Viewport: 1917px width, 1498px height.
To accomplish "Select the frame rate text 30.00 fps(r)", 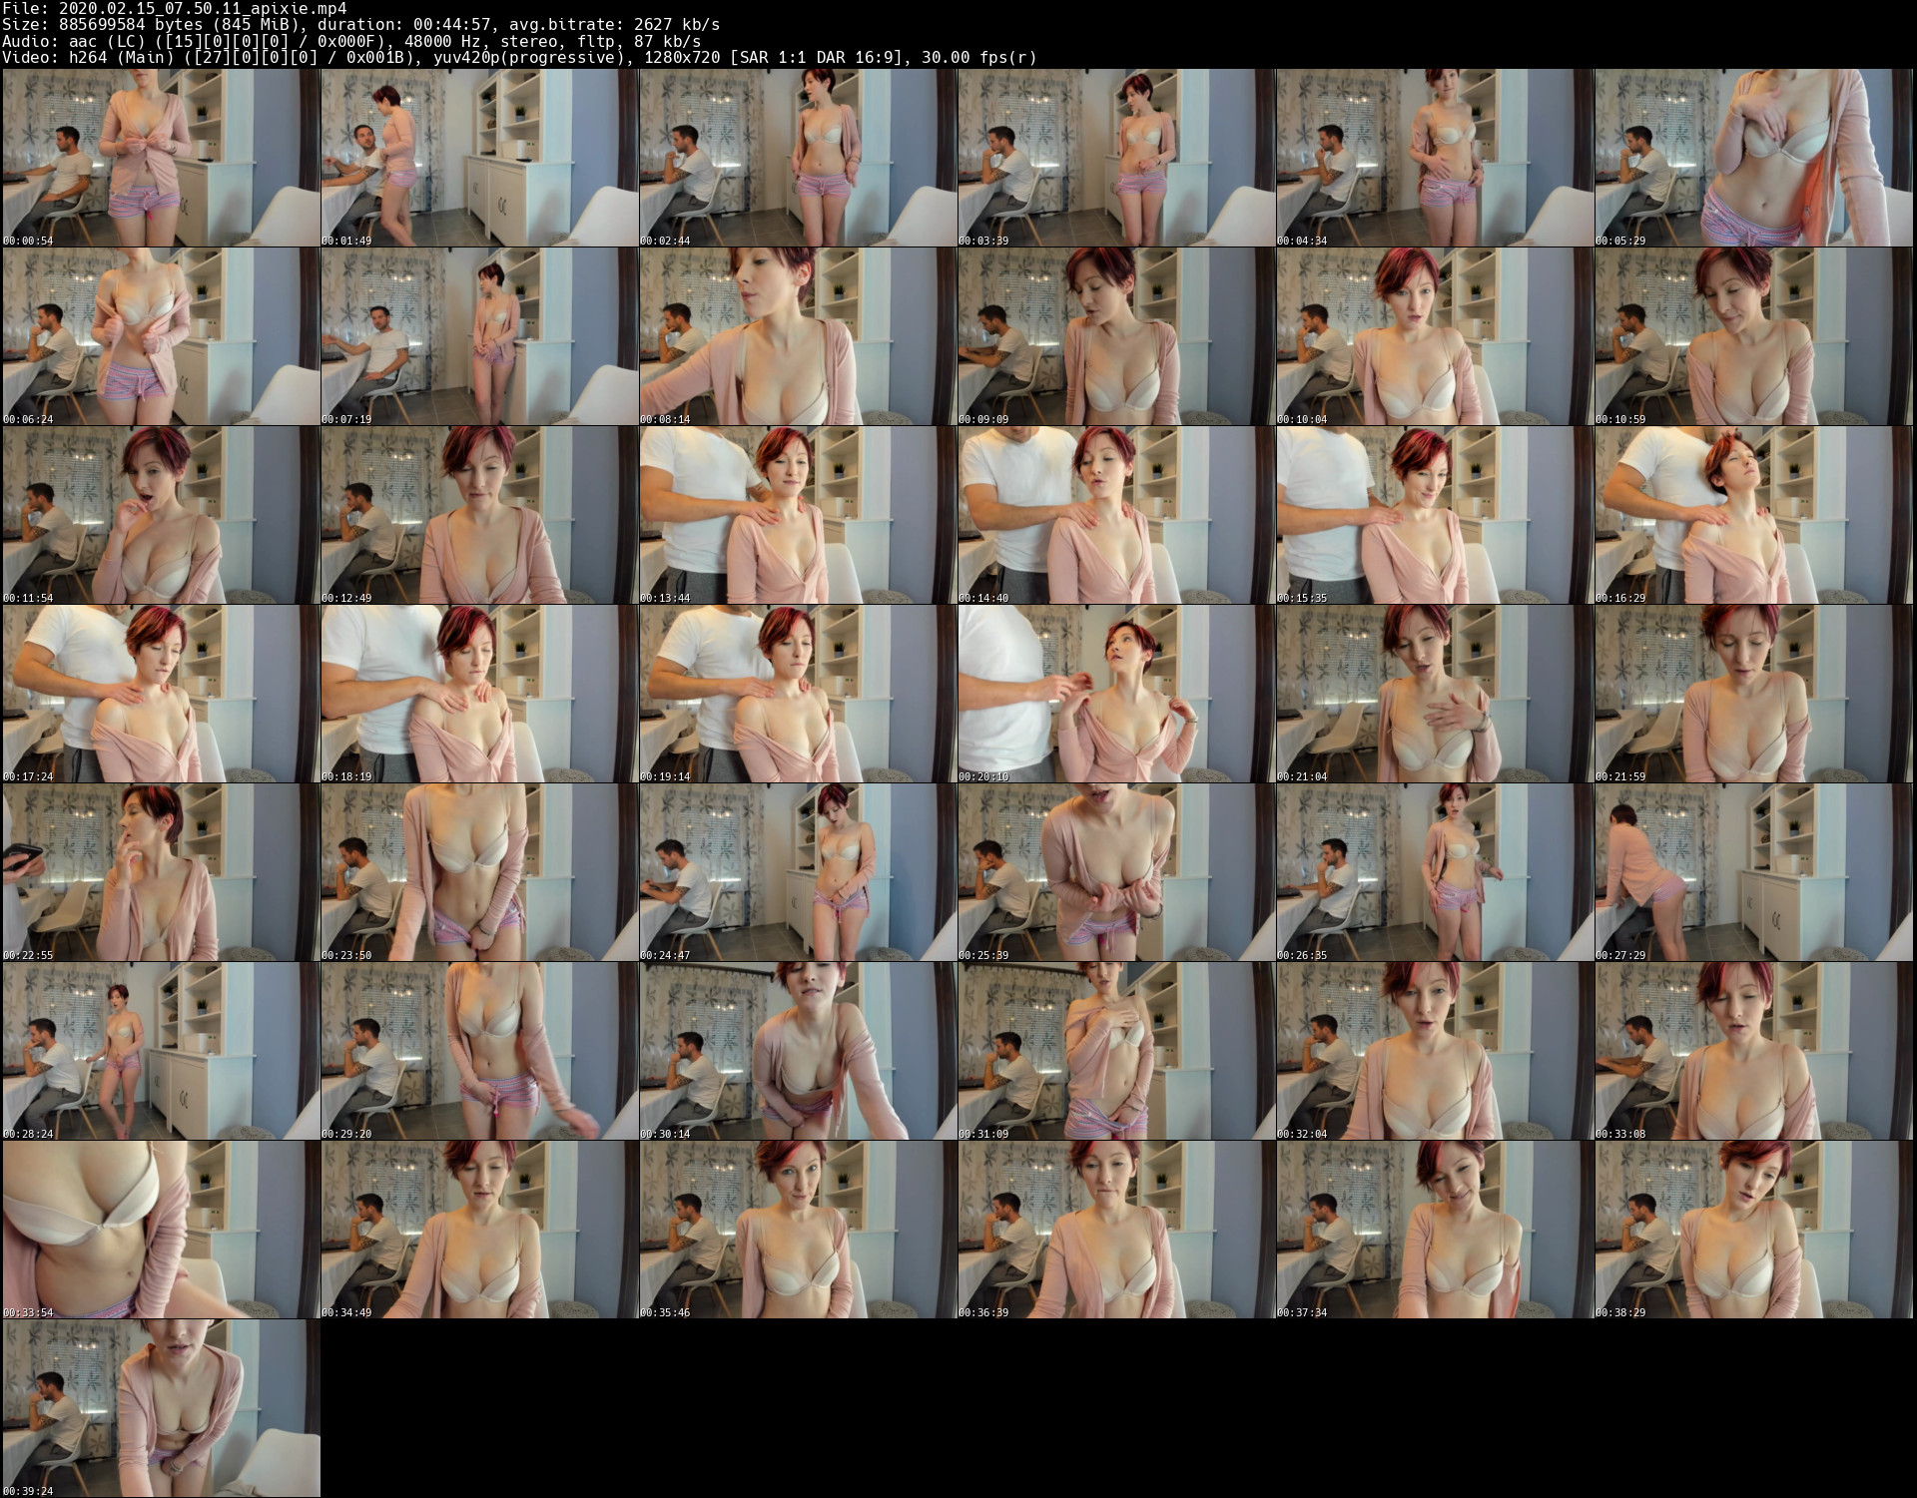I will tap(981, 58).
